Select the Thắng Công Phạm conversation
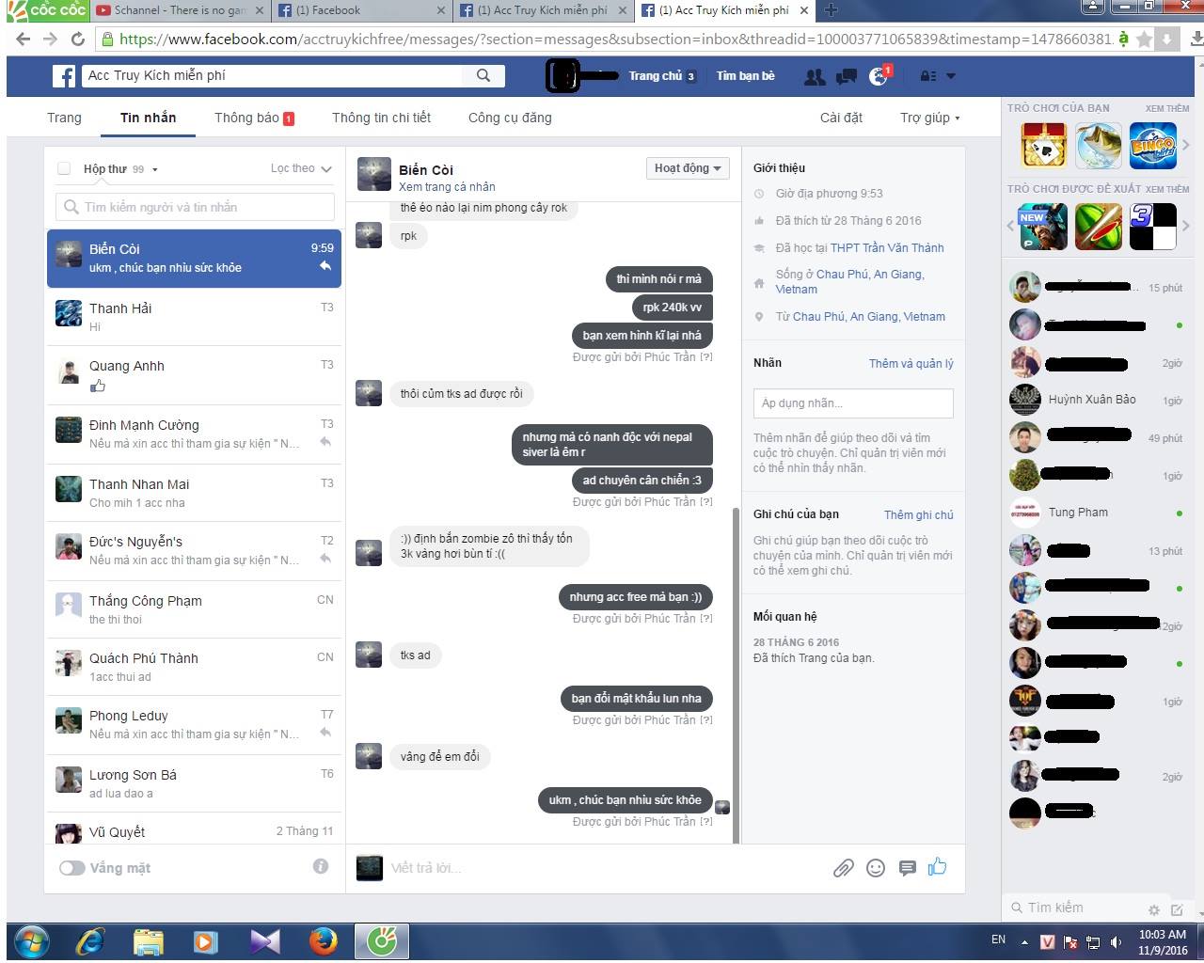Viewport: 1204px width, 963px height. click(x=193, y=609)
